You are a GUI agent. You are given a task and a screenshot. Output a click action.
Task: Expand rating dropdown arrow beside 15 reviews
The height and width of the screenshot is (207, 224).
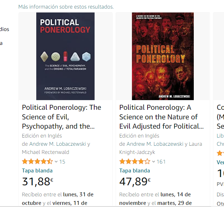click(x=56, y=162)
